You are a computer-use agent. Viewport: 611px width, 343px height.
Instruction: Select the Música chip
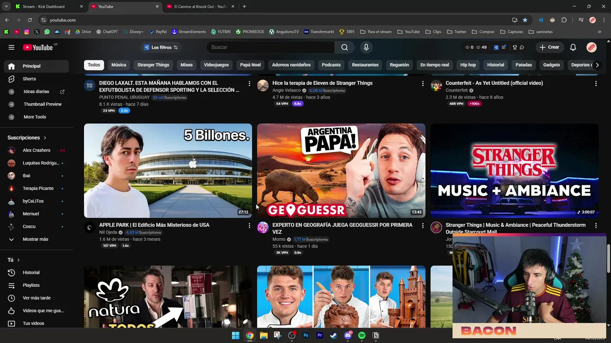[119, 65]
